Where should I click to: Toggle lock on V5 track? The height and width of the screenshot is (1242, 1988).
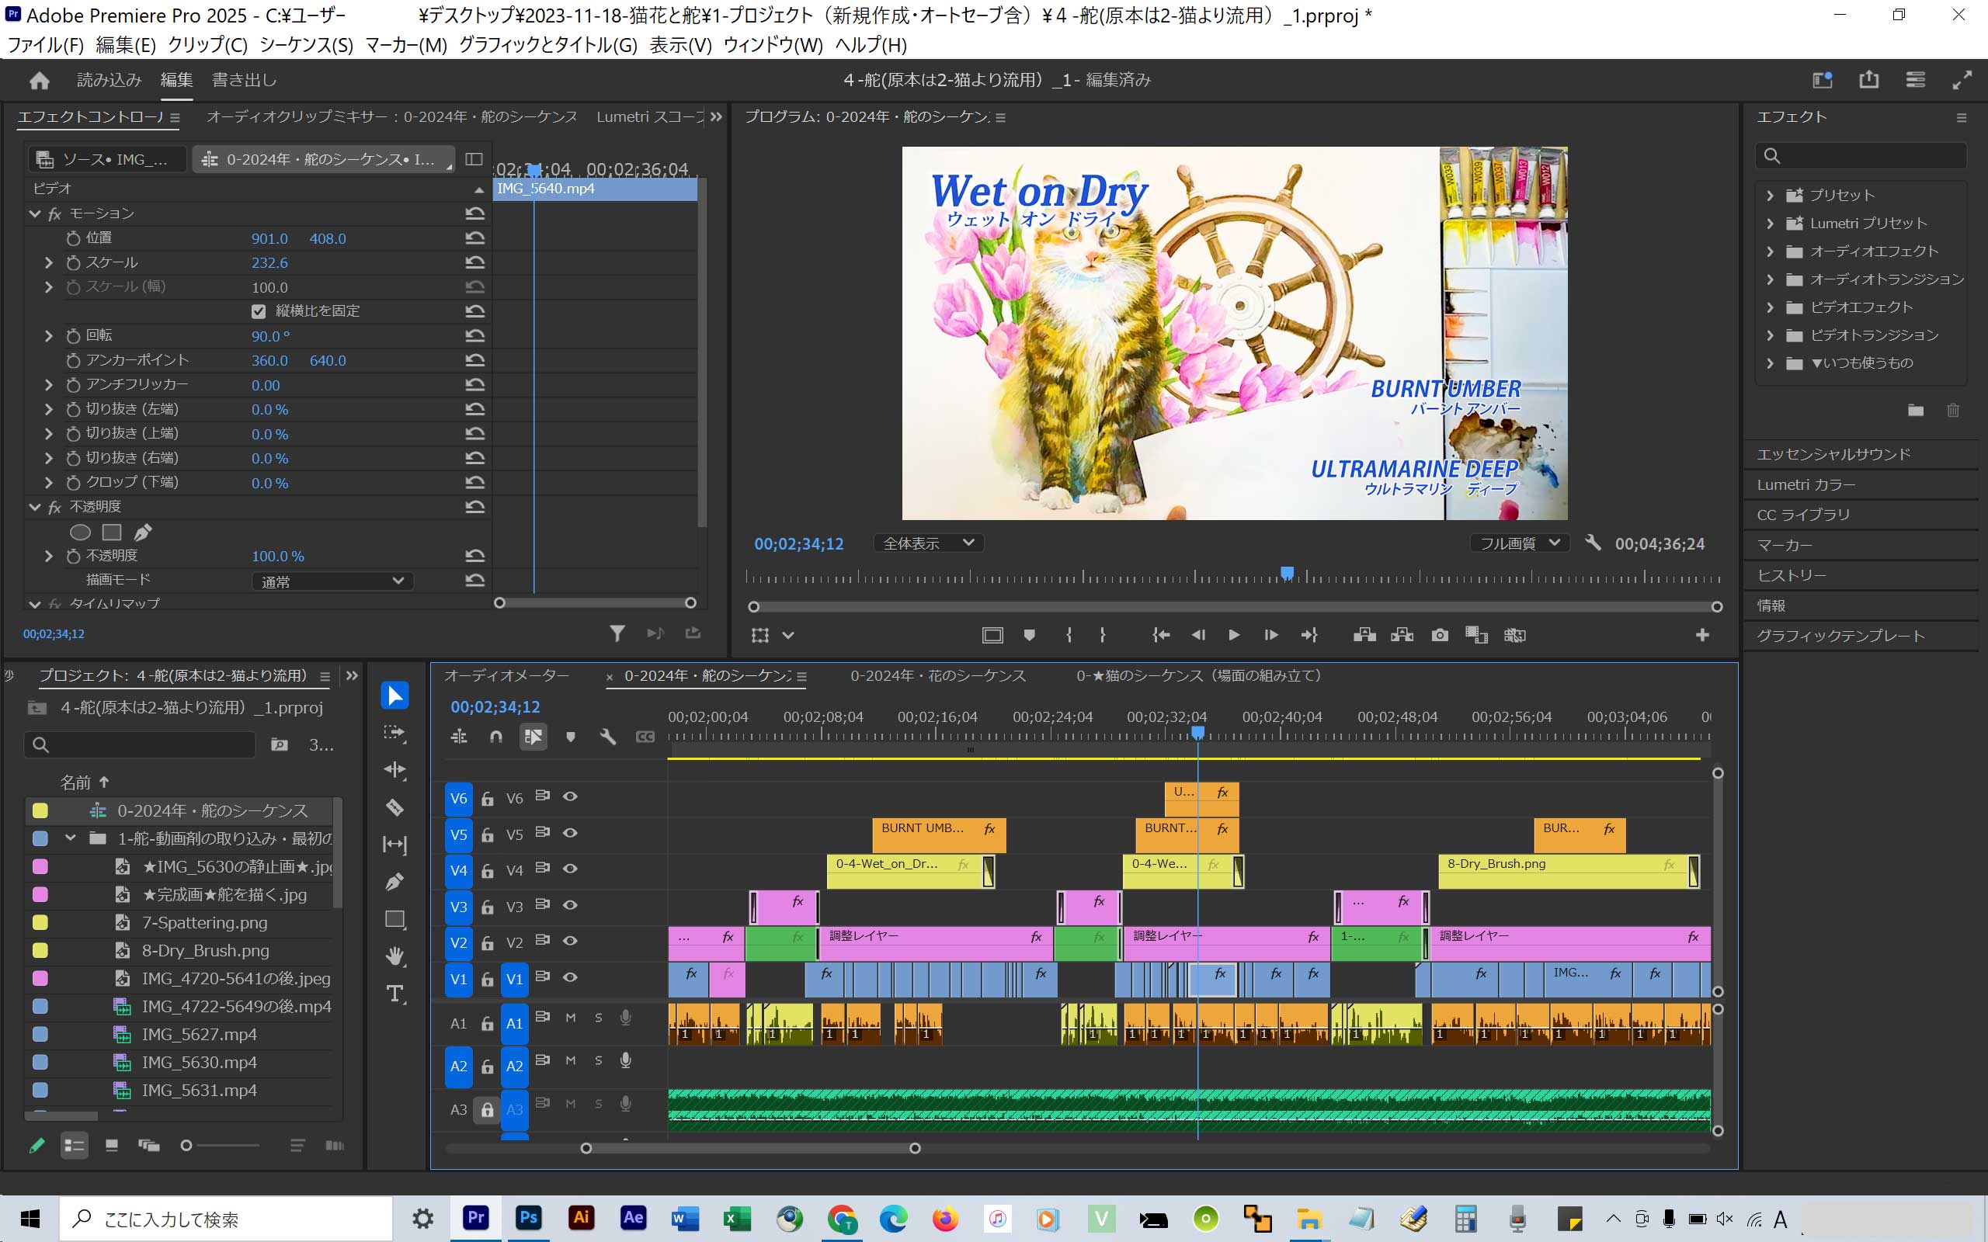pos(487,835)
